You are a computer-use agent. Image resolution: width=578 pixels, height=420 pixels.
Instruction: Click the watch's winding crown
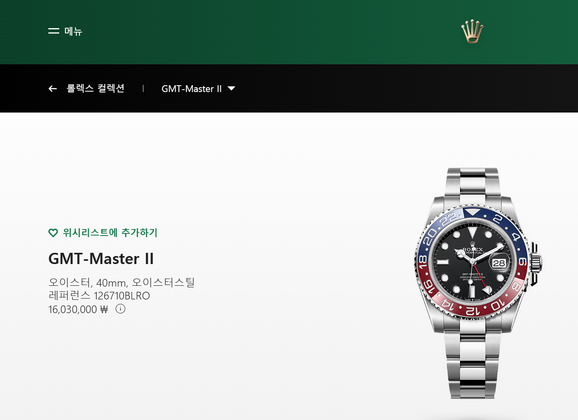point(536,264)
